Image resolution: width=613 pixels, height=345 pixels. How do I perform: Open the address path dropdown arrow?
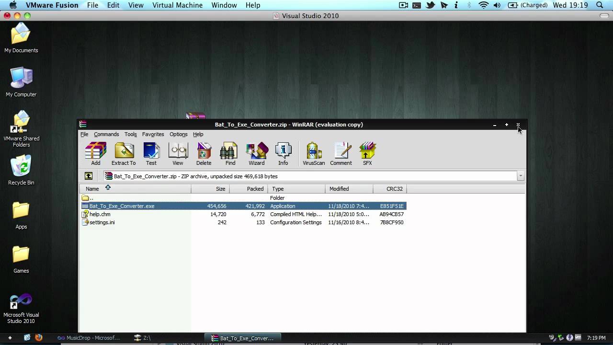[x=521, y=176]
